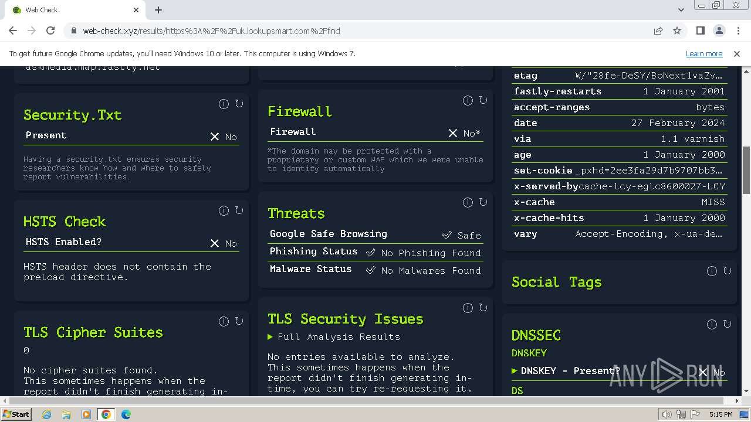Refresh the Threats card
Viewport: 751px width, 422px height.
point(483,202)
